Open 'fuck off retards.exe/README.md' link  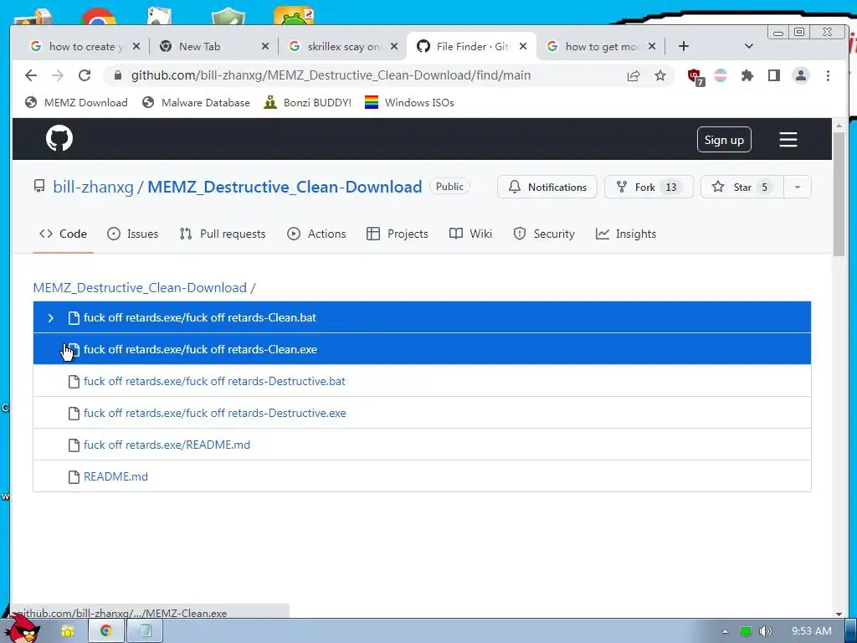click(x=167, y=445)
